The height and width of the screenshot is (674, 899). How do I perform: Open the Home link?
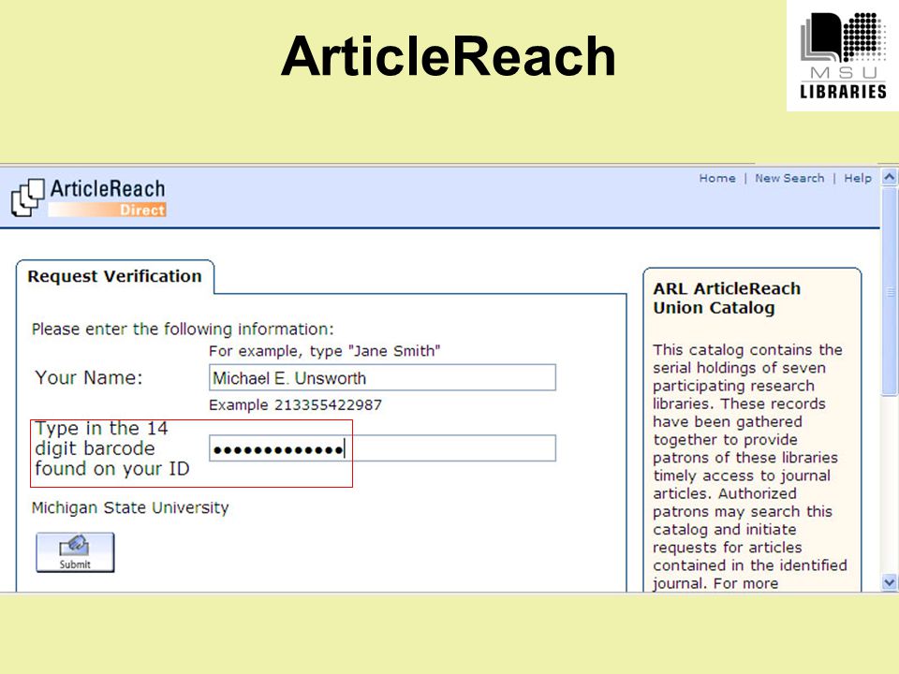tap(716, 178)
